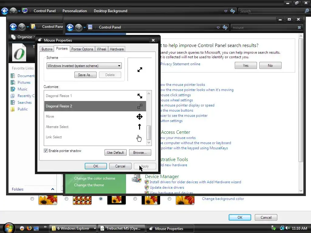Switch to the Hardware tab
The height and width of the screenshot is (233, 311).
[117, 49]
